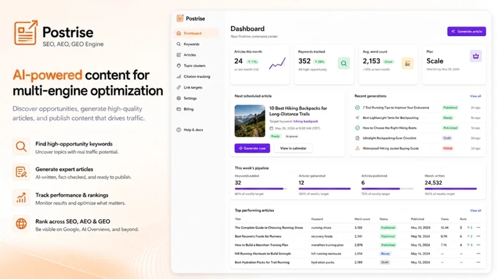Click the Generate now button
Screen dimensions: 497x279
pos(252,148)
